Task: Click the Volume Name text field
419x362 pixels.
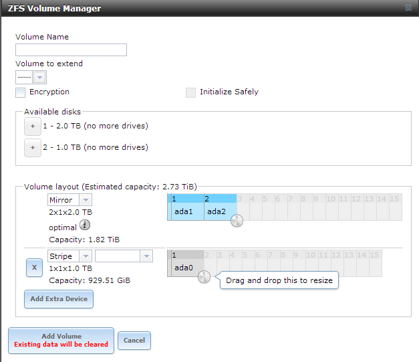Action: pyautogui.click(x=71, y=50)
